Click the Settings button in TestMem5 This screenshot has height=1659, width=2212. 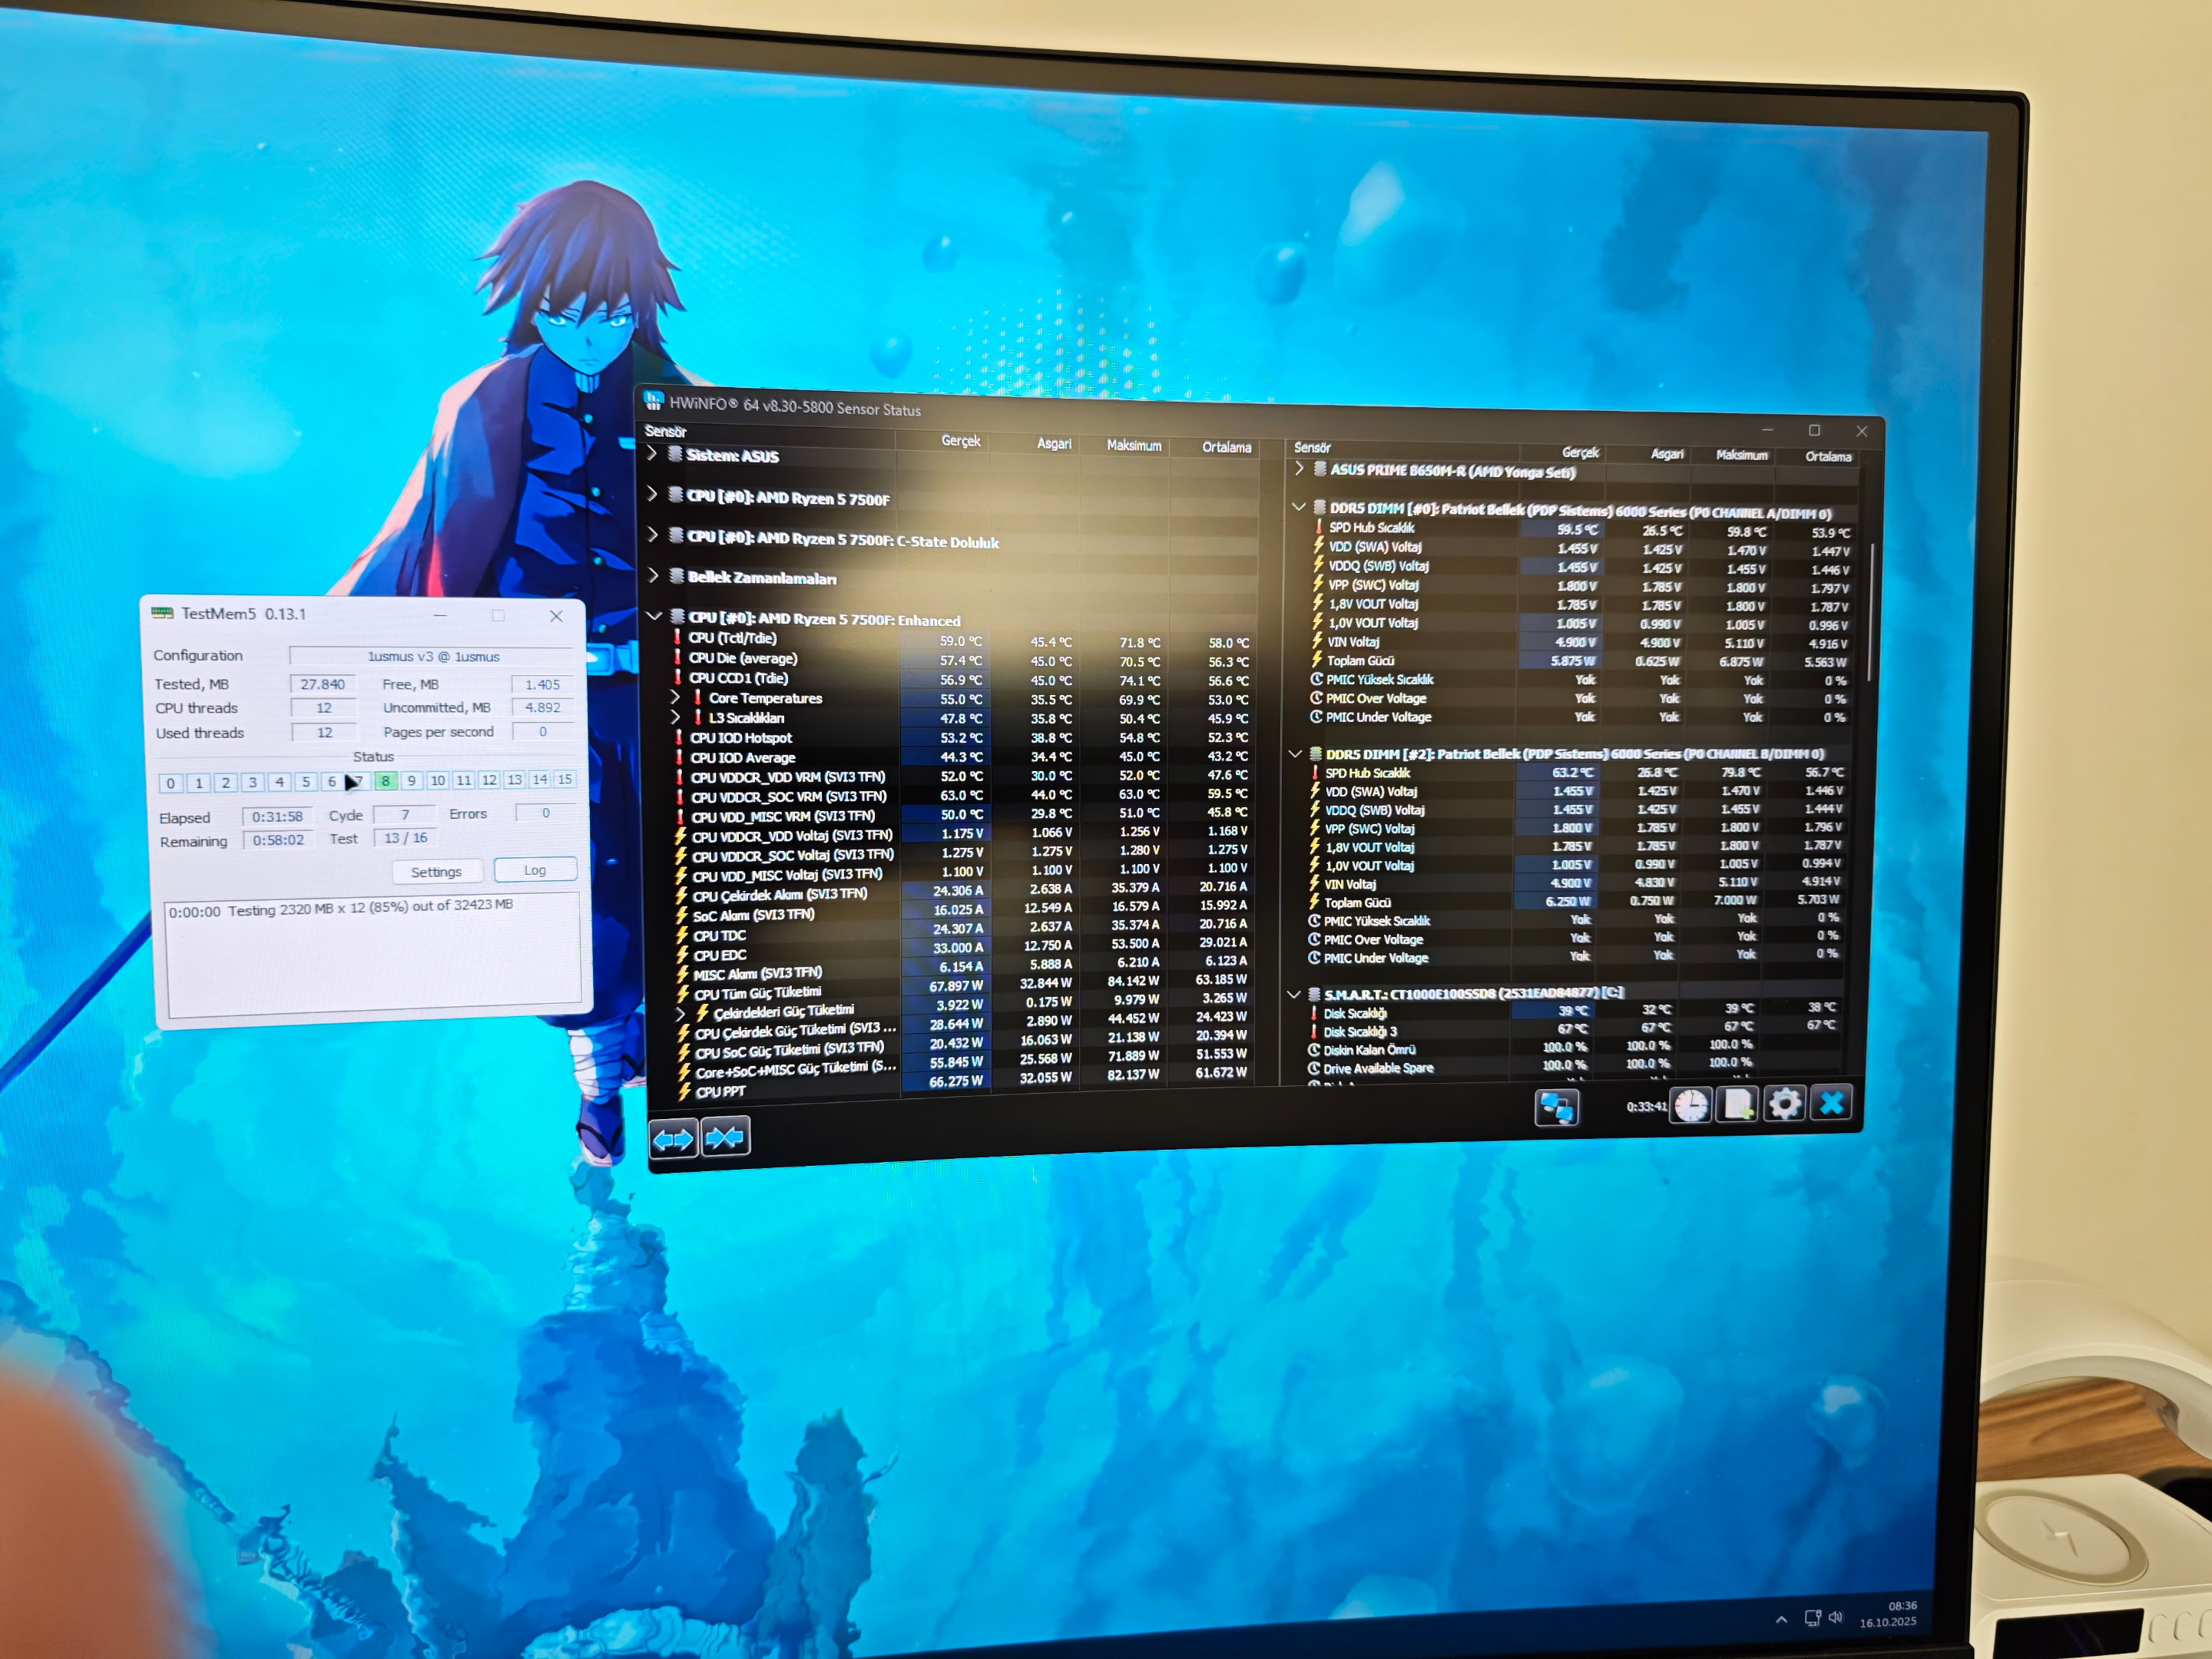coord(436,871)
